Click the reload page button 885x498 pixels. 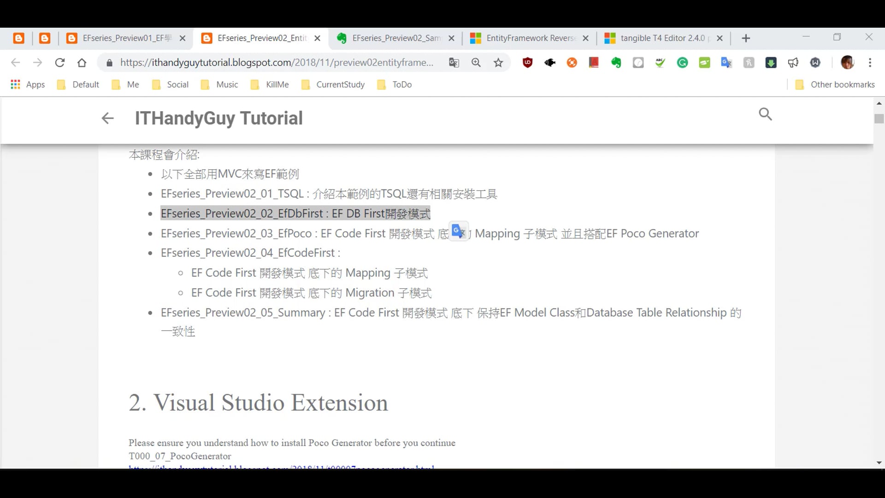[60, 62]
